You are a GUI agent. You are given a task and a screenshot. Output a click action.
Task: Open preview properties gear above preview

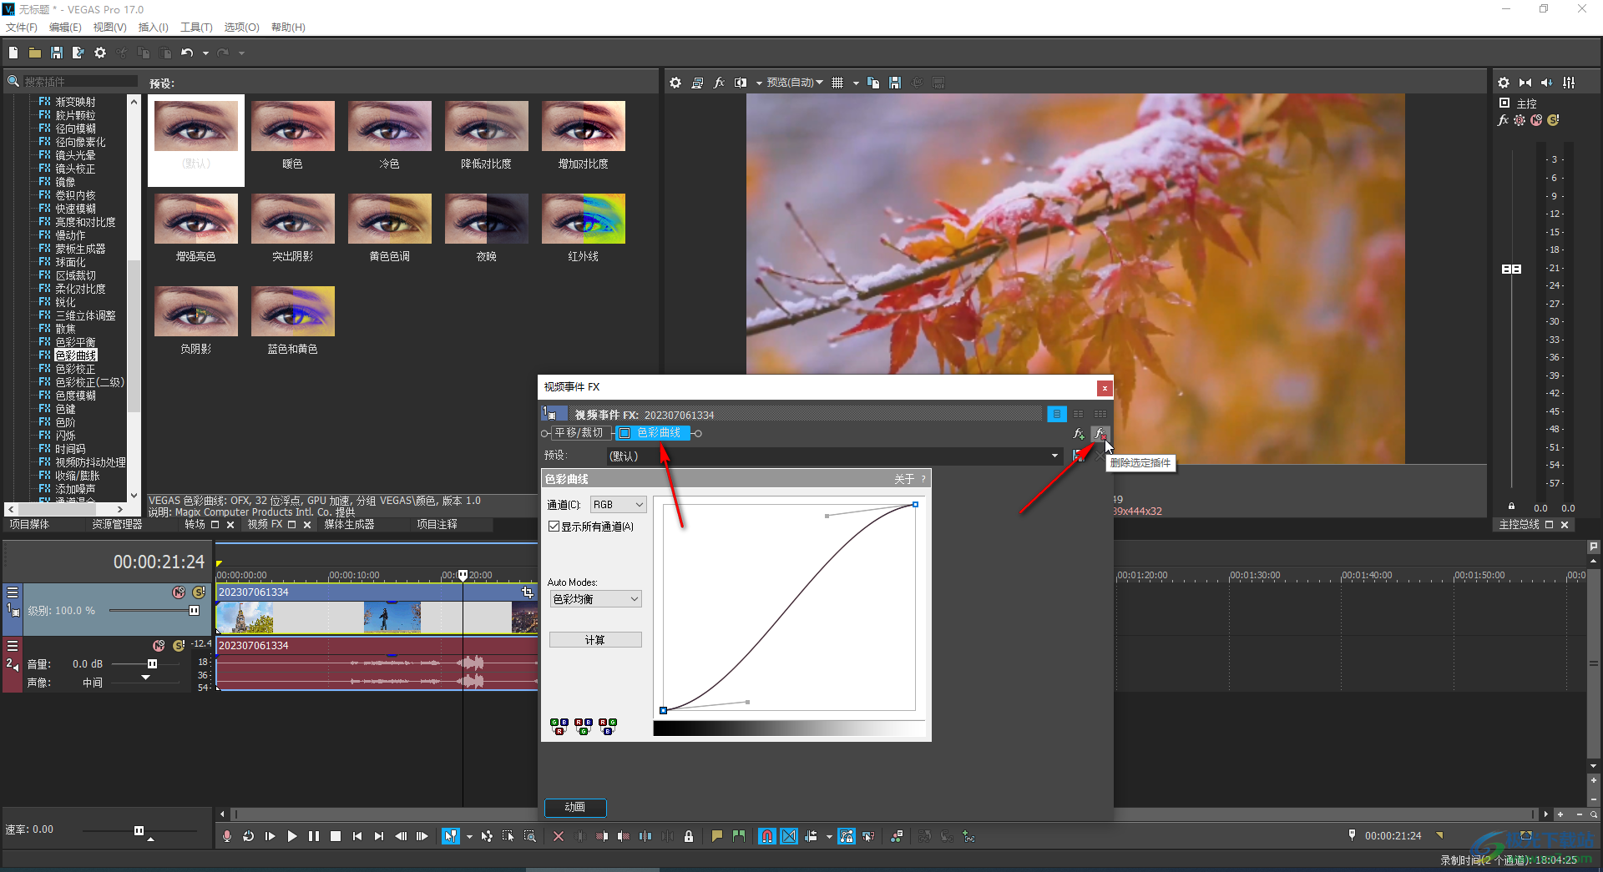click(x=675, y=83)
